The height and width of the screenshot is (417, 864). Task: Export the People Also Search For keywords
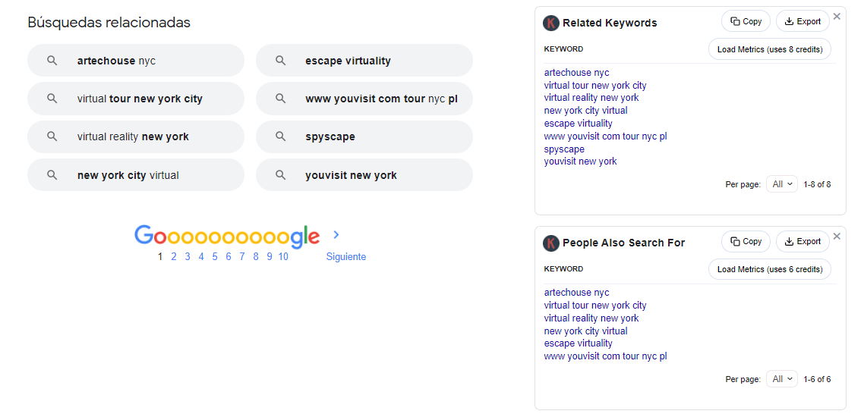[x=803, y=241]
